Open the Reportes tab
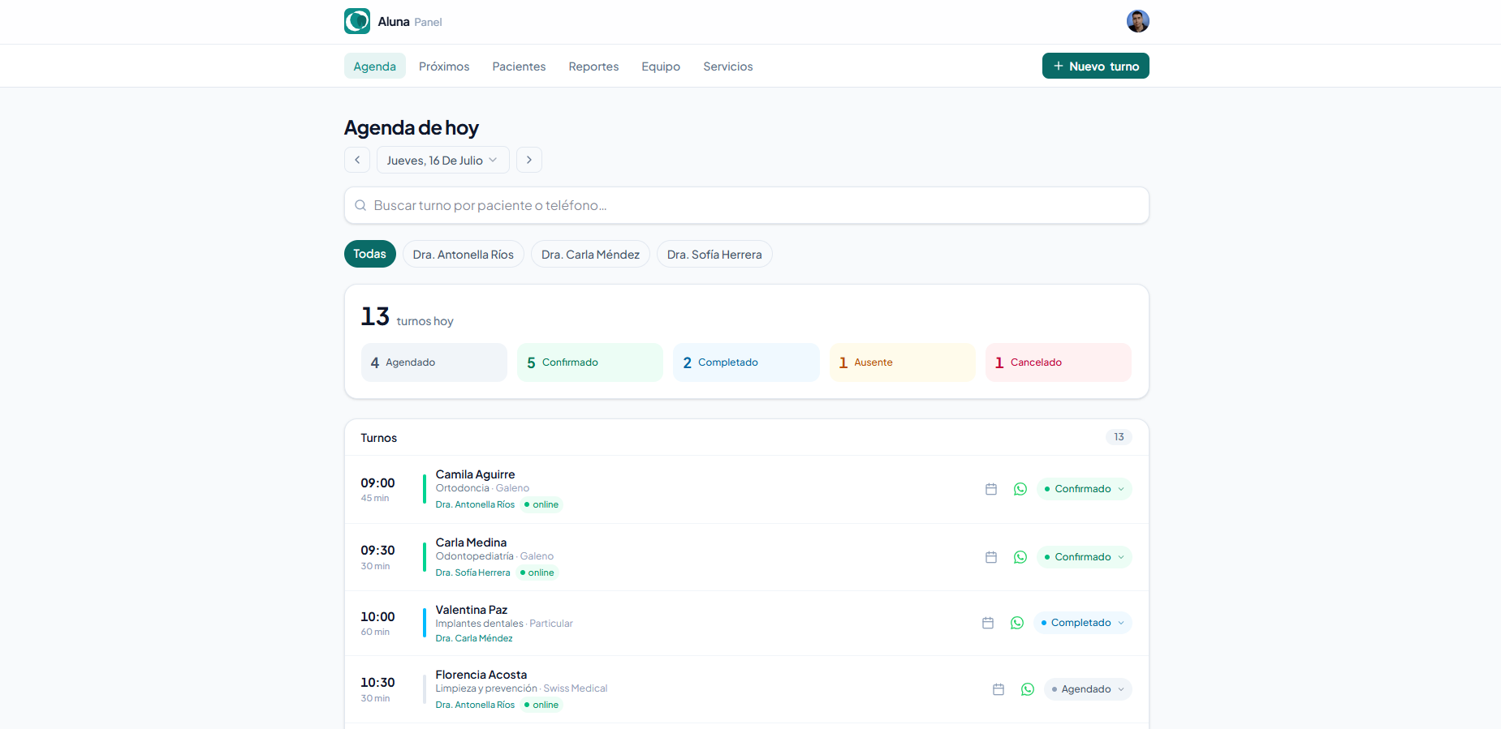 593,66
